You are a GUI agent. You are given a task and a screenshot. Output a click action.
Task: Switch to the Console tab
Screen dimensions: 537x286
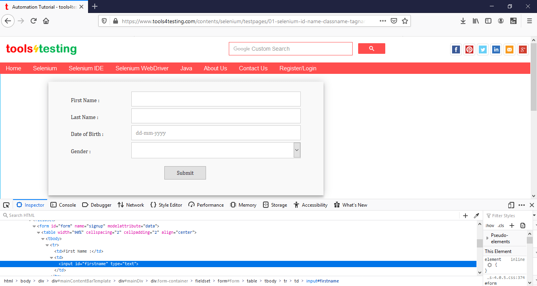(63, 205)
